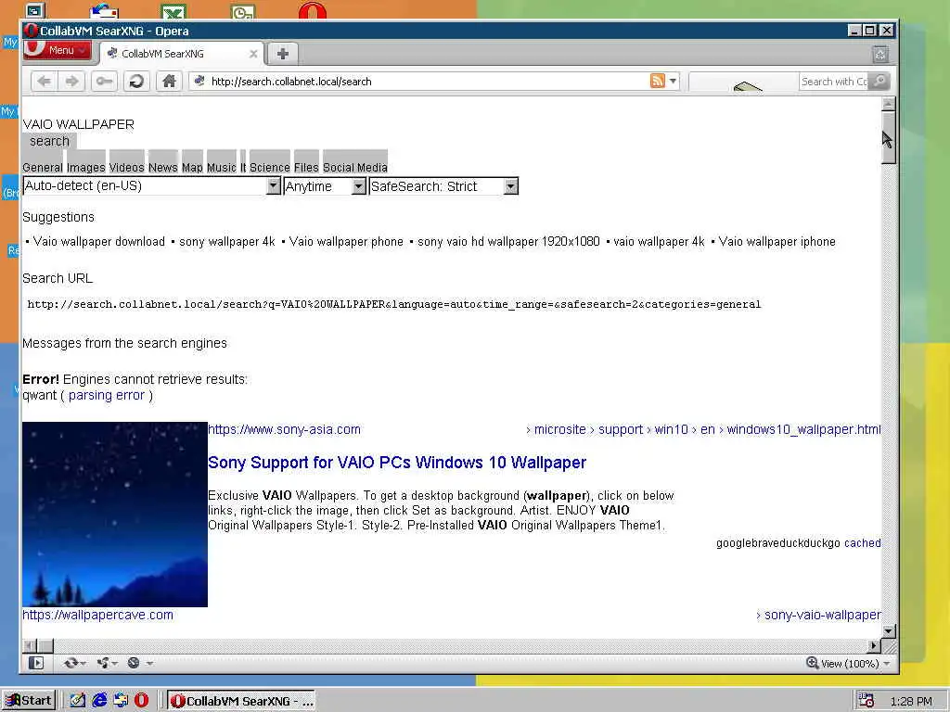This screenshot has height=712, width=950.
Task: Open the Opera desktop shortcut icon
Action: tap(312, 10)
